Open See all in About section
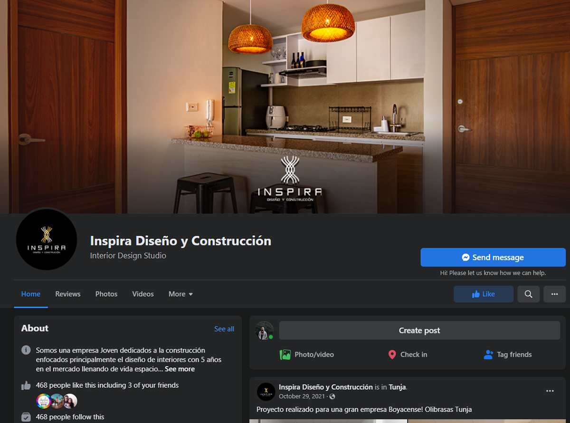570x423 pixels. click(x=224, y=329)
